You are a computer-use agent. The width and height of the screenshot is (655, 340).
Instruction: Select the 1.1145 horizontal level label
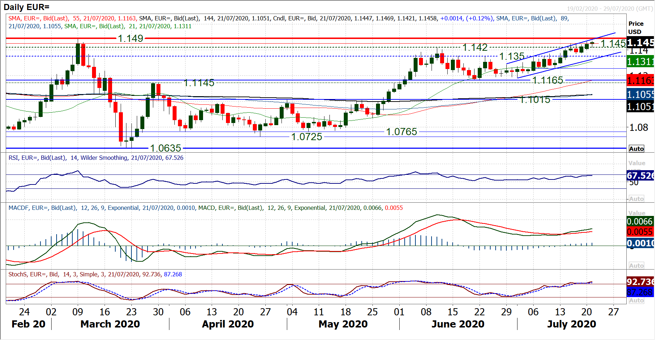tap(199, 83)
